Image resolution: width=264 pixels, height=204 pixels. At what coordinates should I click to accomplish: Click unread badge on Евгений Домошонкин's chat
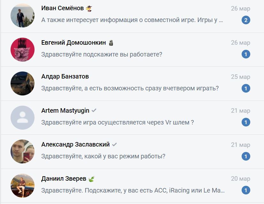tap(246, 54)
